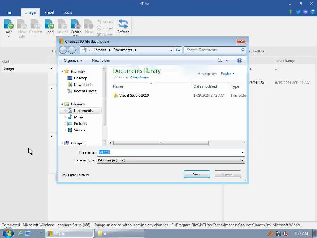
Task: Open the Twitter link icon
Action: coord(298,12)
